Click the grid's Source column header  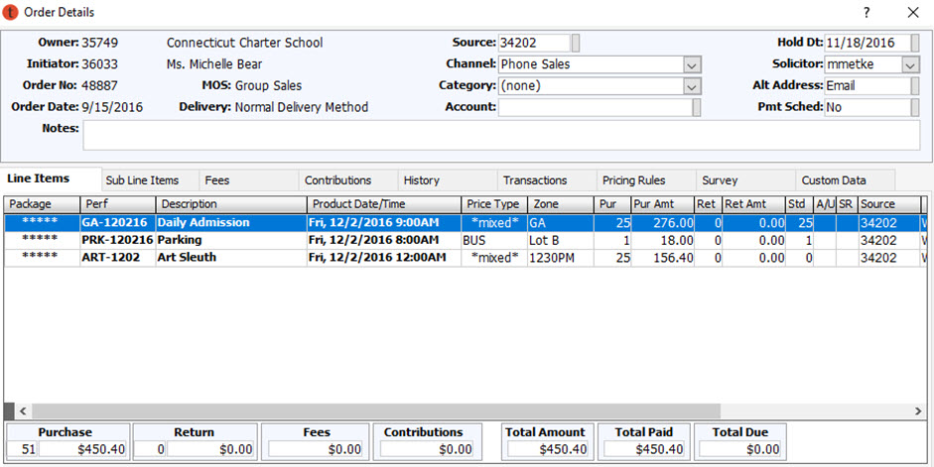click(x=889, y=204)
